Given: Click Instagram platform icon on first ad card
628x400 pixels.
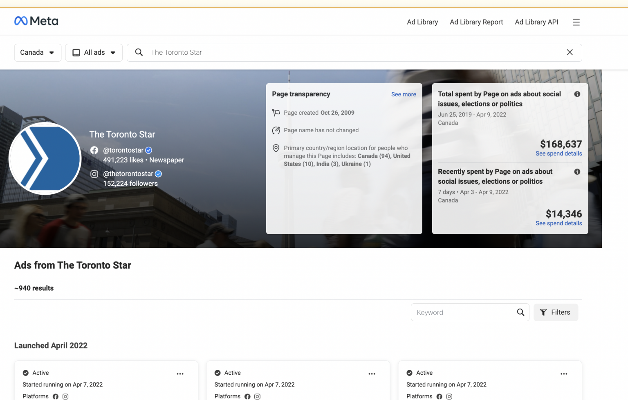Looking at the screenshot, I should click(65, 396).
